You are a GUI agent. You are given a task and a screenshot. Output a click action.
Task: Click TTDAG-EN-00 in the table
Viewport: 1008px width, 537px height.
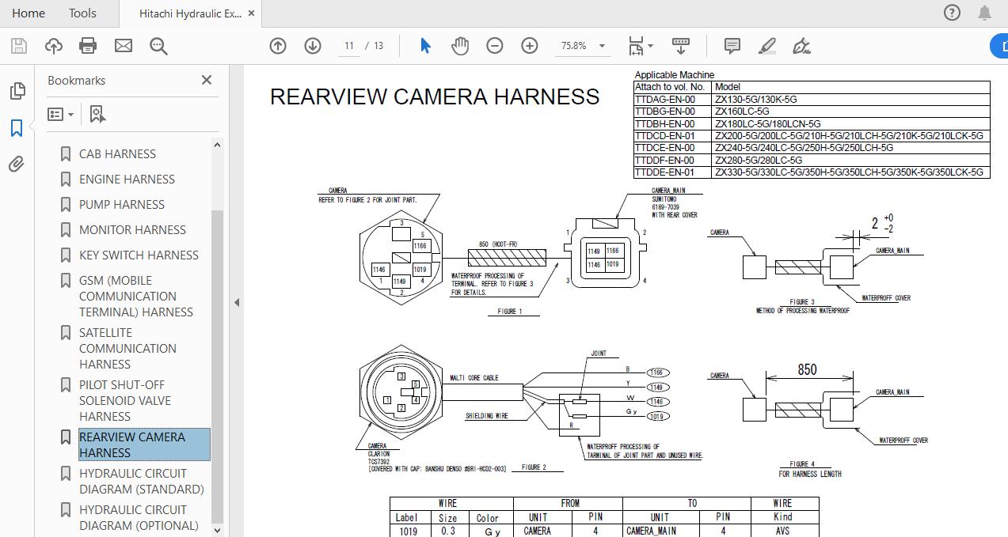click(665, 100)
